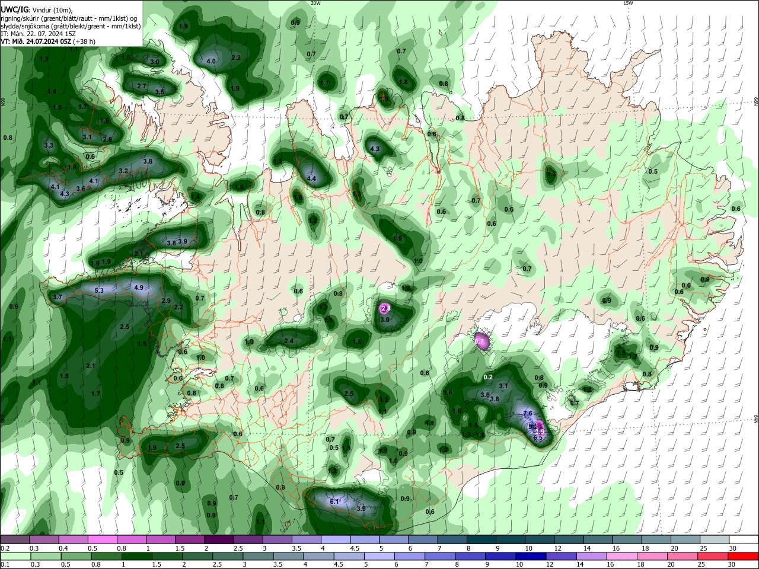Select the pink-ringed 2.8 snowfall marker in central Iceland

coord(386,308)
